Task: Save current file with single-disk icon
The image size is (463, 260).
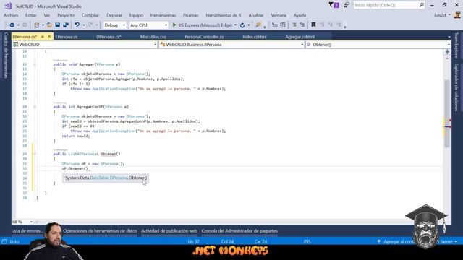Action: 58,25
